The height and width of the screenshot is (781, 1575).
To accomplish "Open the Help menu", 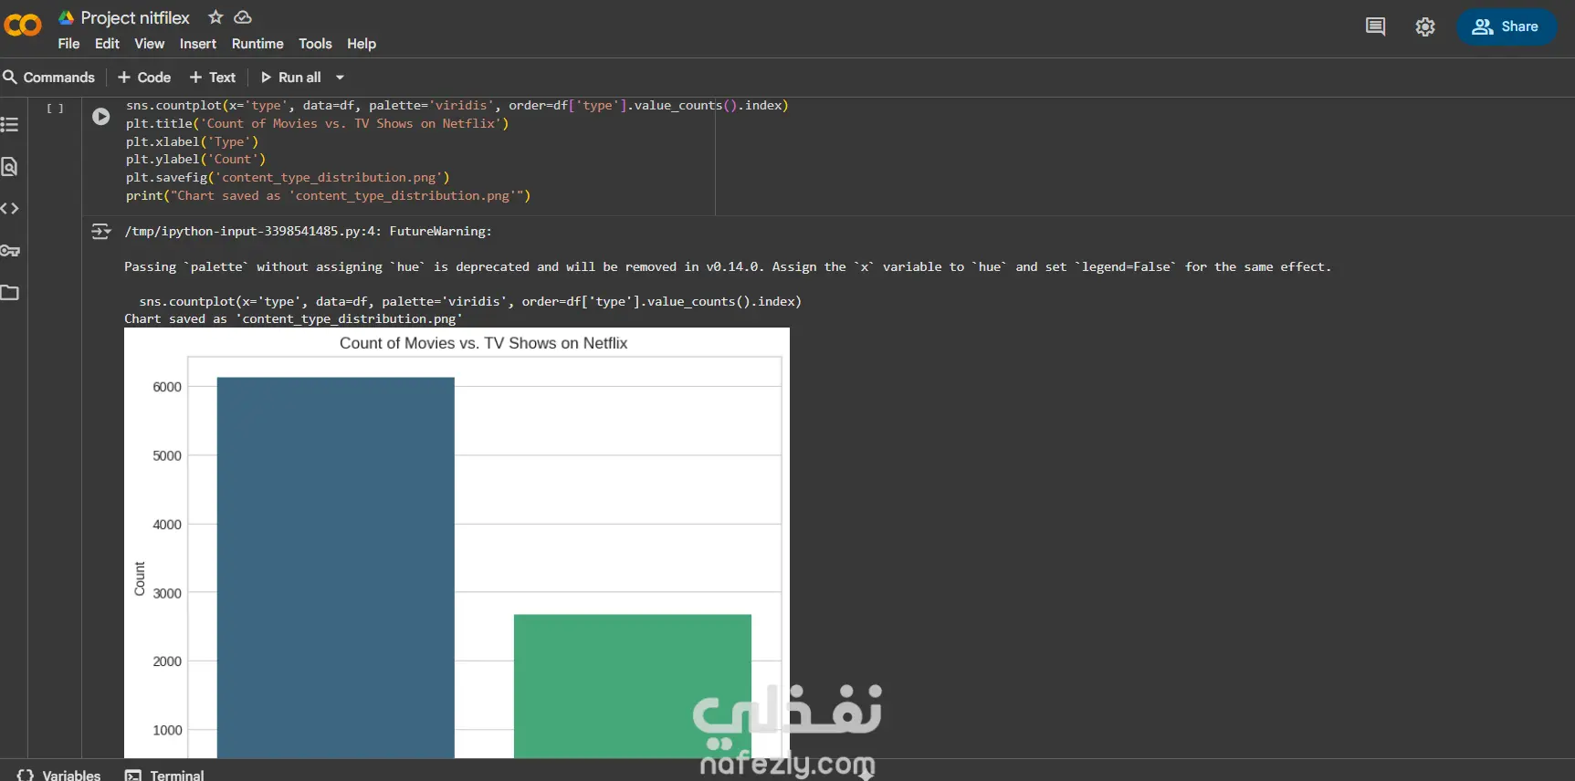I will pos(362,44).
